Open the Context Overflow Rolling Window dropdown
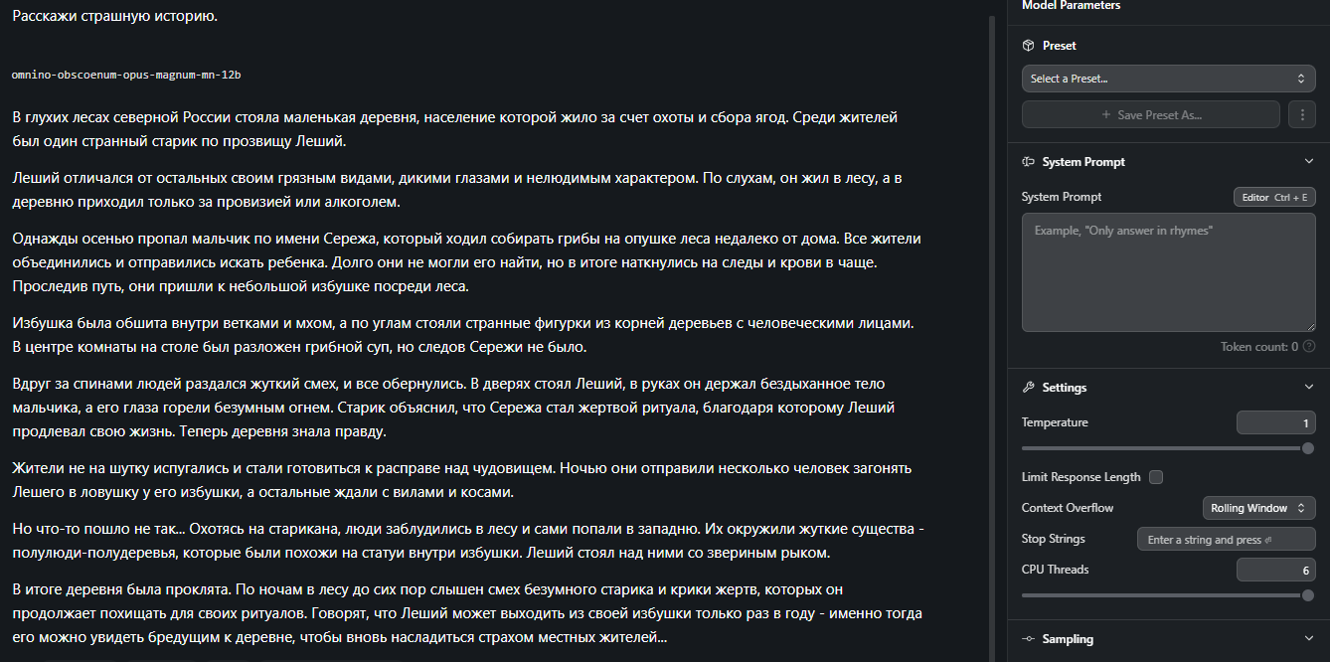1330x662 pixels. pyautogui.click(x=1259, y=508)
